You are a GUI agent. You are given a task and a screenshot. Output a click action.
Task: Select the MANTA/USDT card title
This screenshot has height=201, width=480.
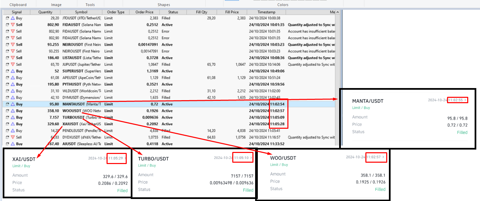tap(368, 101)
